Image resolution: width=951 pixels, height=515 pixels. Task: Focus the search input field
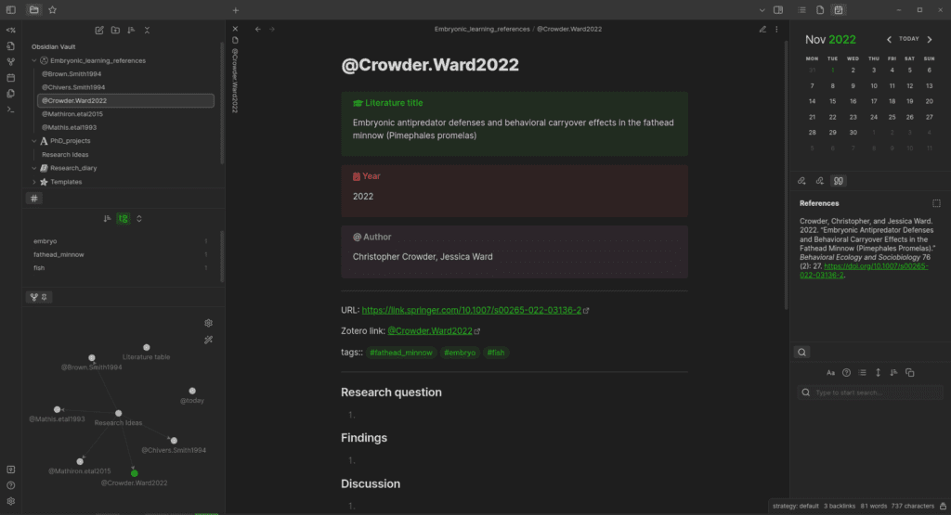[870, 393]
